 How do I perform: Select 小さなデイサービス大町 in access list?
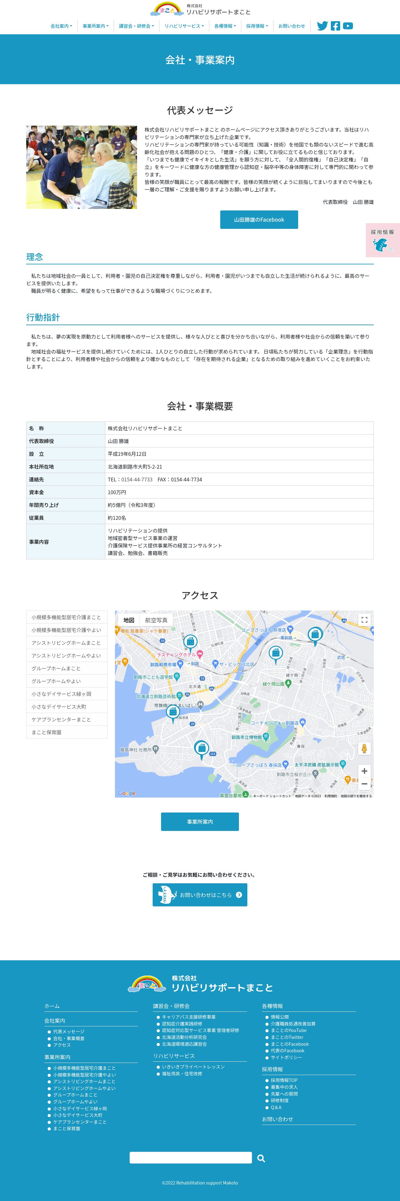click(67, 707)
